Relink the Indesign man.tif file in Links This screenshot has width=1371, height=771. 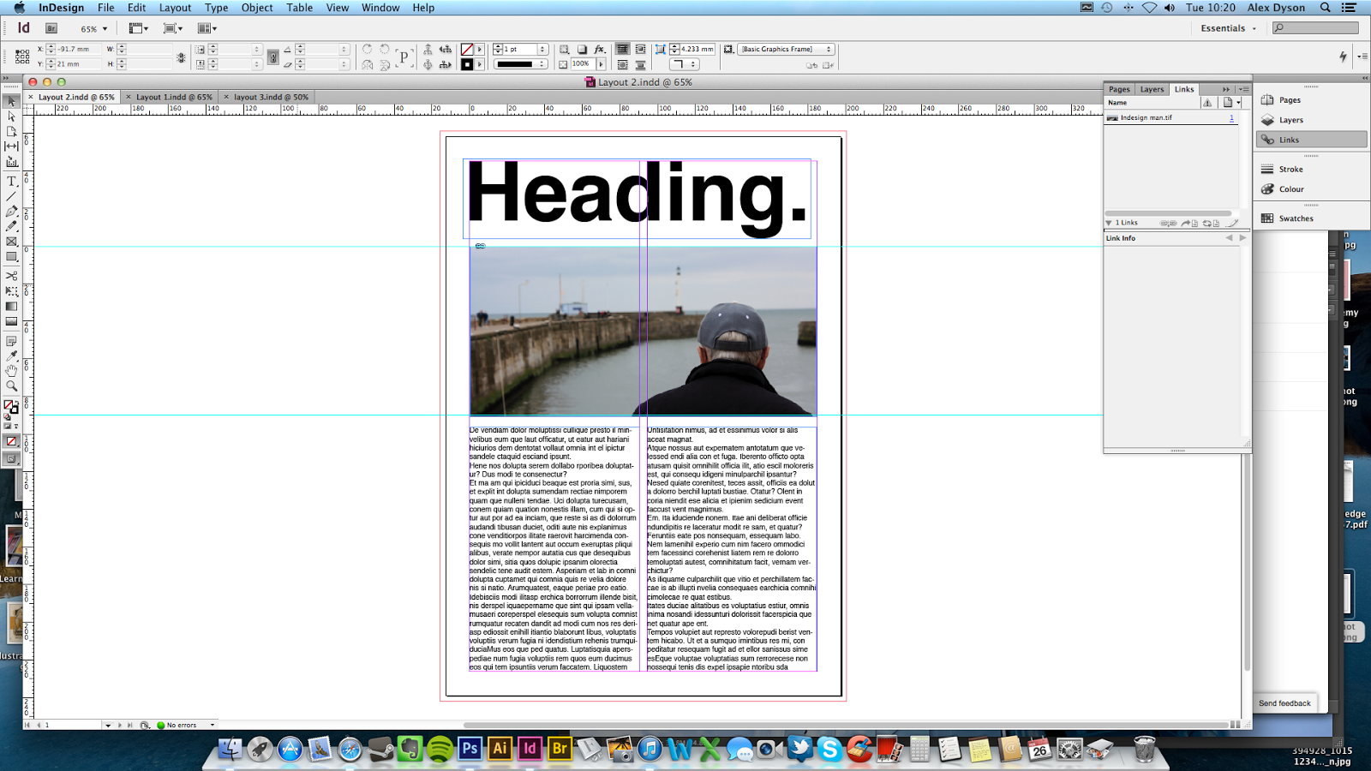[1168, 223]
